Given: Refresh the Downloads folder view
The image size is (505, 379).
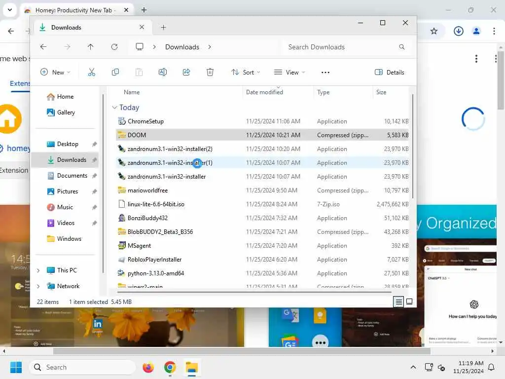Looking at the screenshot, I should [x=114, y=47].
